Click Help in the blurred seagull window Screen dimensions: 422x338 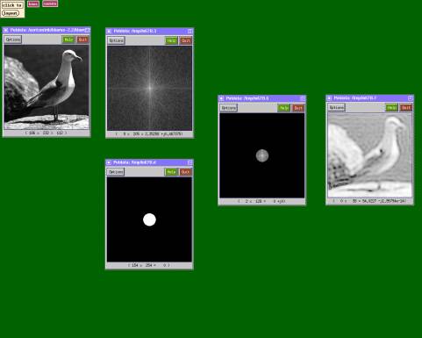[391, 108]
